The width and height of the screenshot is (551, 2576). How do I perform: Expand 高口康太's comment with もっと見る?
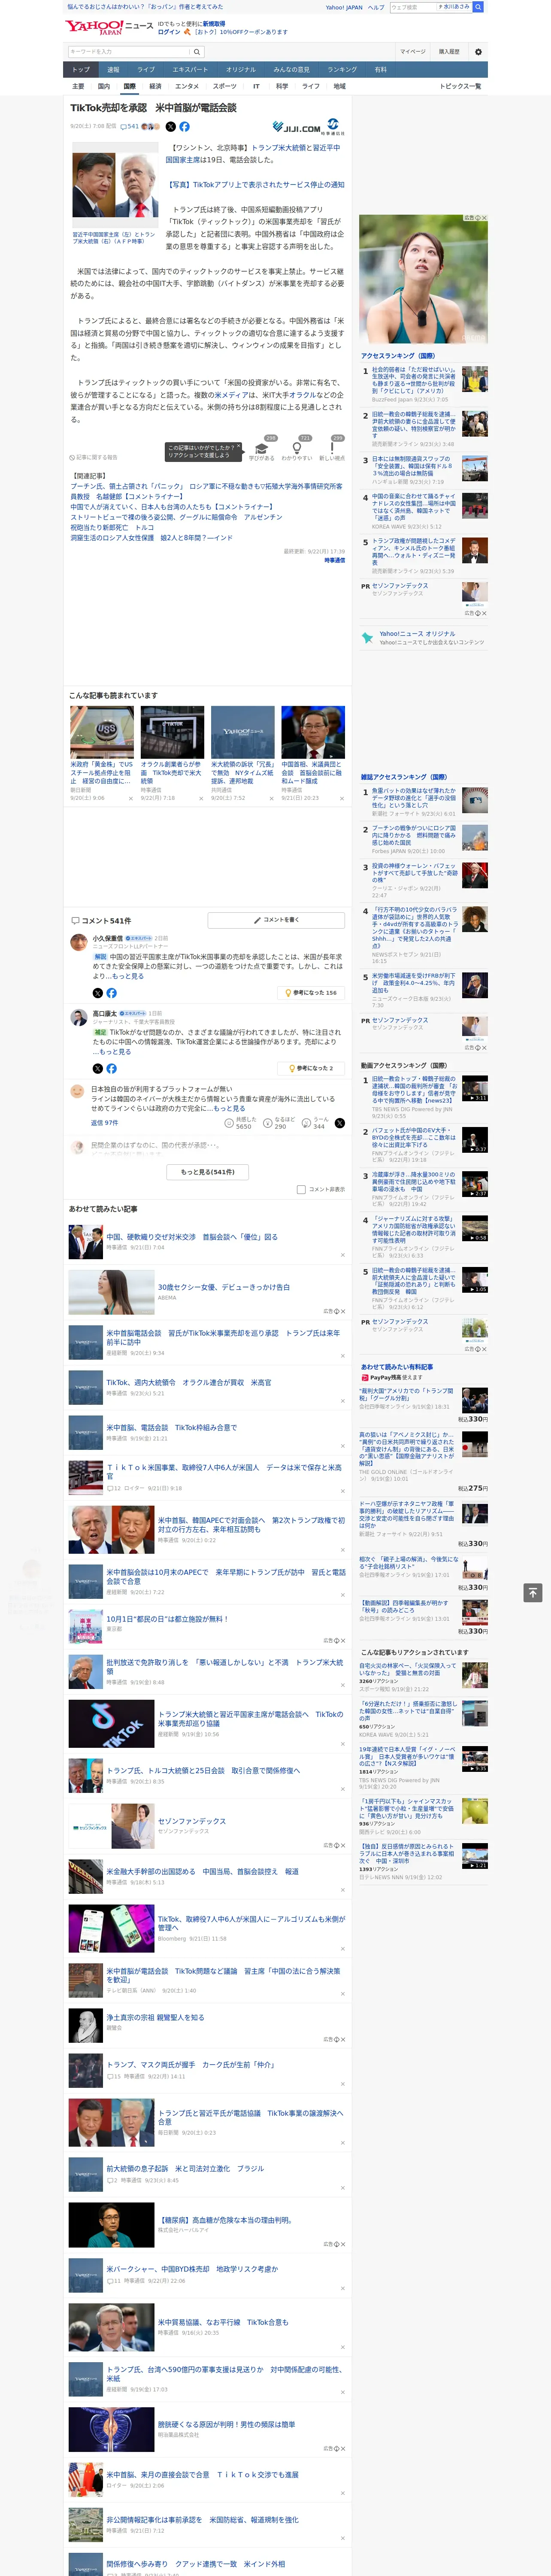coord(116,1051)
